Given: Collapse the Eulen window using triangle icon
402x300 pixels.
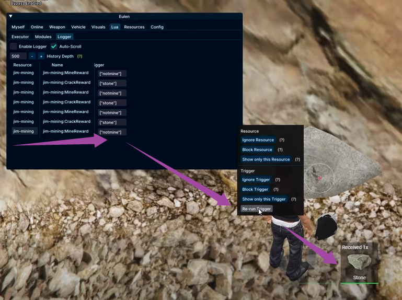Looking at the screenshot, I should 10,17.
